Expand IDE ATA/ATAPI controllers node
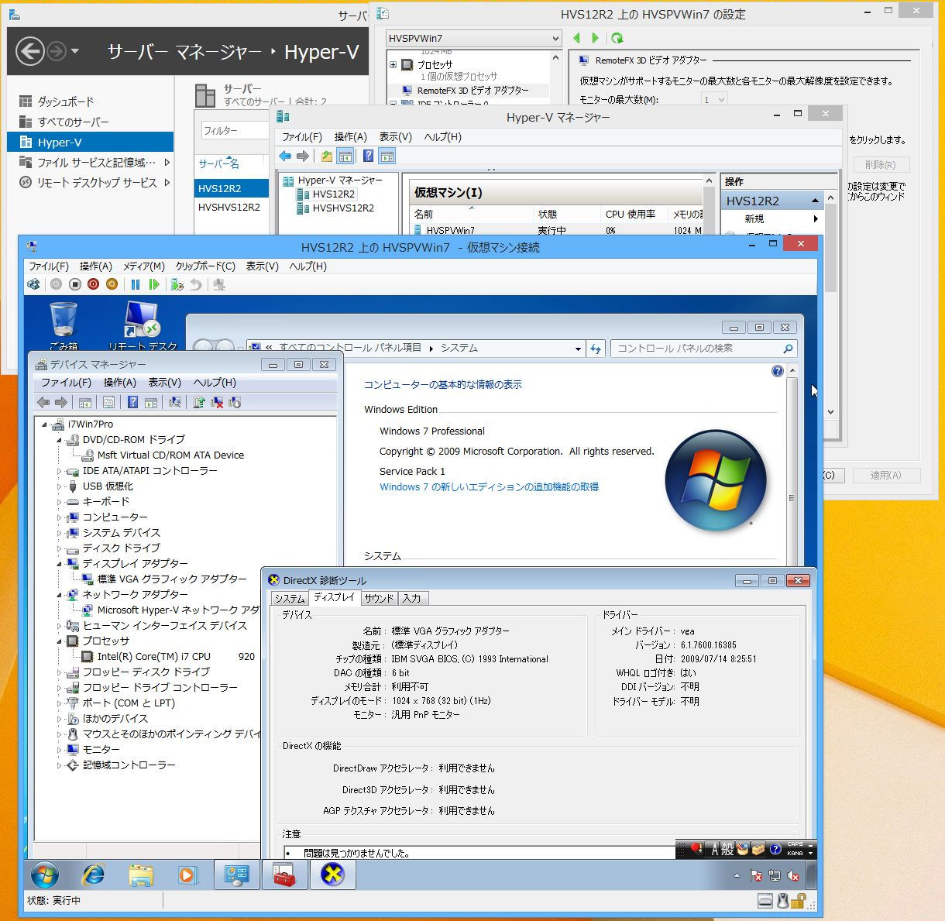The height and width of the screenshot is (921, 945). coord(59,471)
